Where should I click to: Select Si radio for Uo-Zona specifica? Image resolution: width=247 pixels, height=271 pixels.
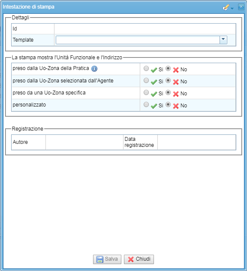146,92
